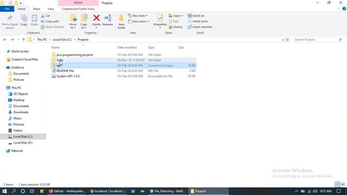Open Network in navigation pane
The image size is (347, 195).
[x=17, y=151]
